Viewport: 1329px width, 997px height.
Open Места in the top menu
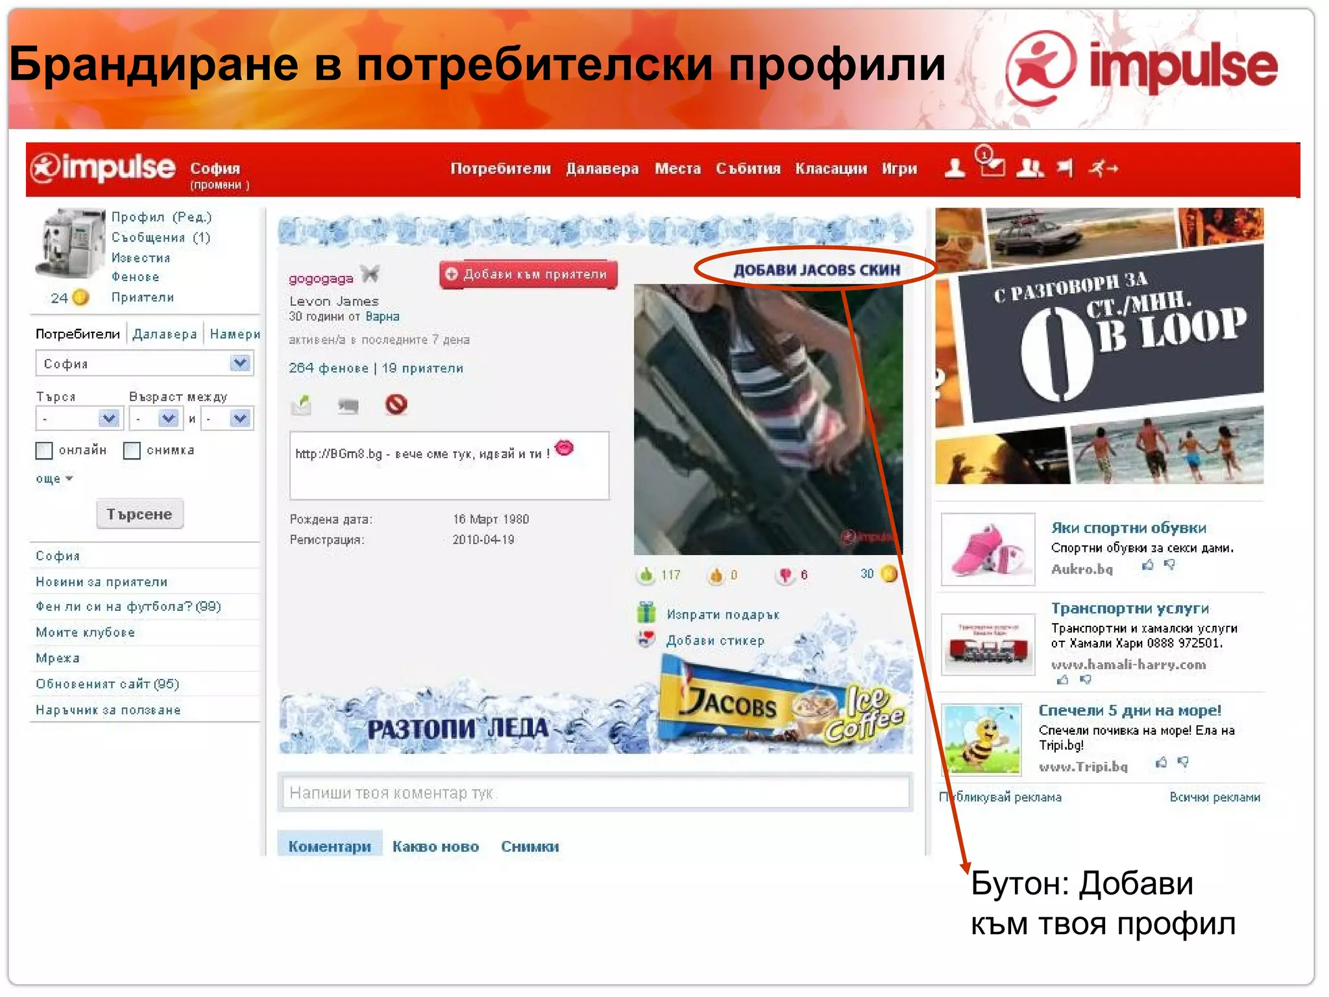click(x=677, y=169)
